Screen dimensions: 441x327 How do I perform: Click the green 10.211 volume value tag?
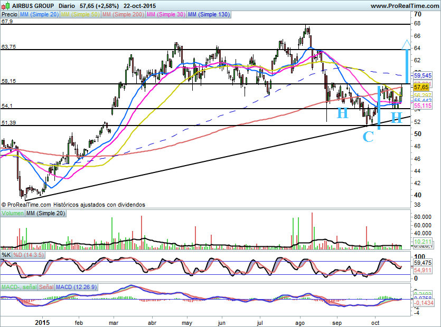[423, 242]
